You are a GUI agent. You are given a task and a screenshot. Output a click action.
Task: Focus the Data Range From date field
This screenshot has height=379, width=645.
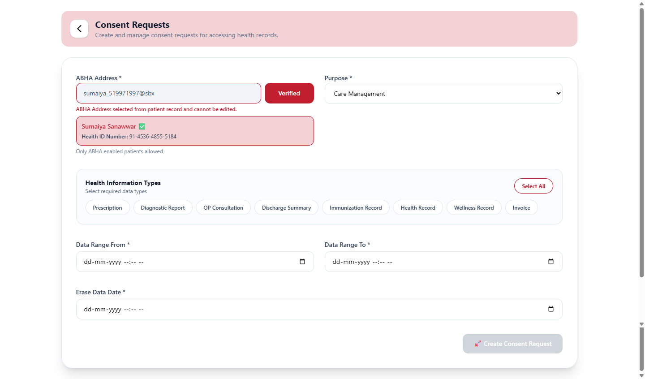pyautogui.click(x=195, y=262)
